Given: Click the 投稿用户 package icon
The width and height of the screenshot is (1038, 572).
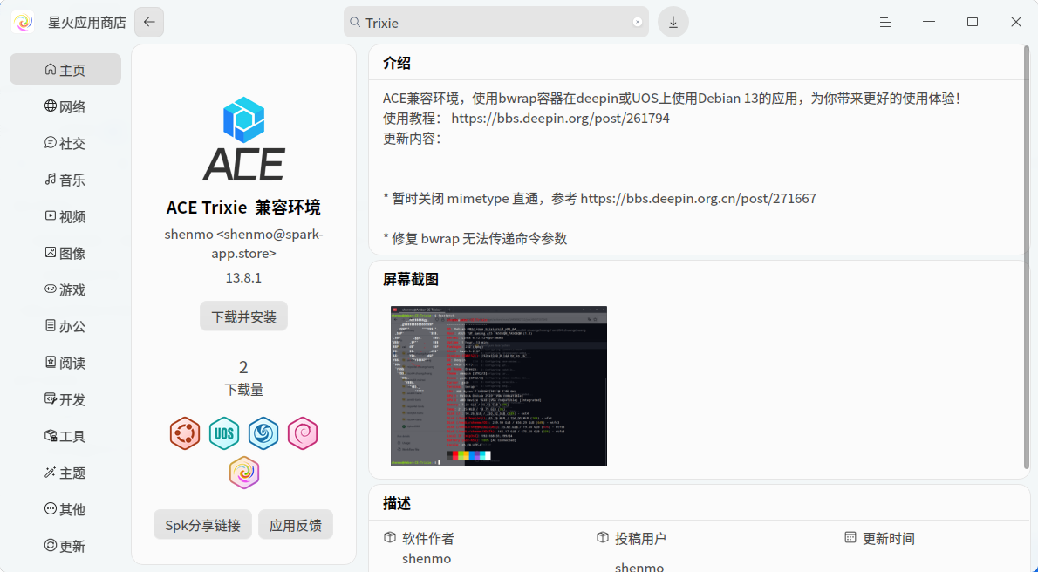Looking at the screenshot, I should (603, 538).
